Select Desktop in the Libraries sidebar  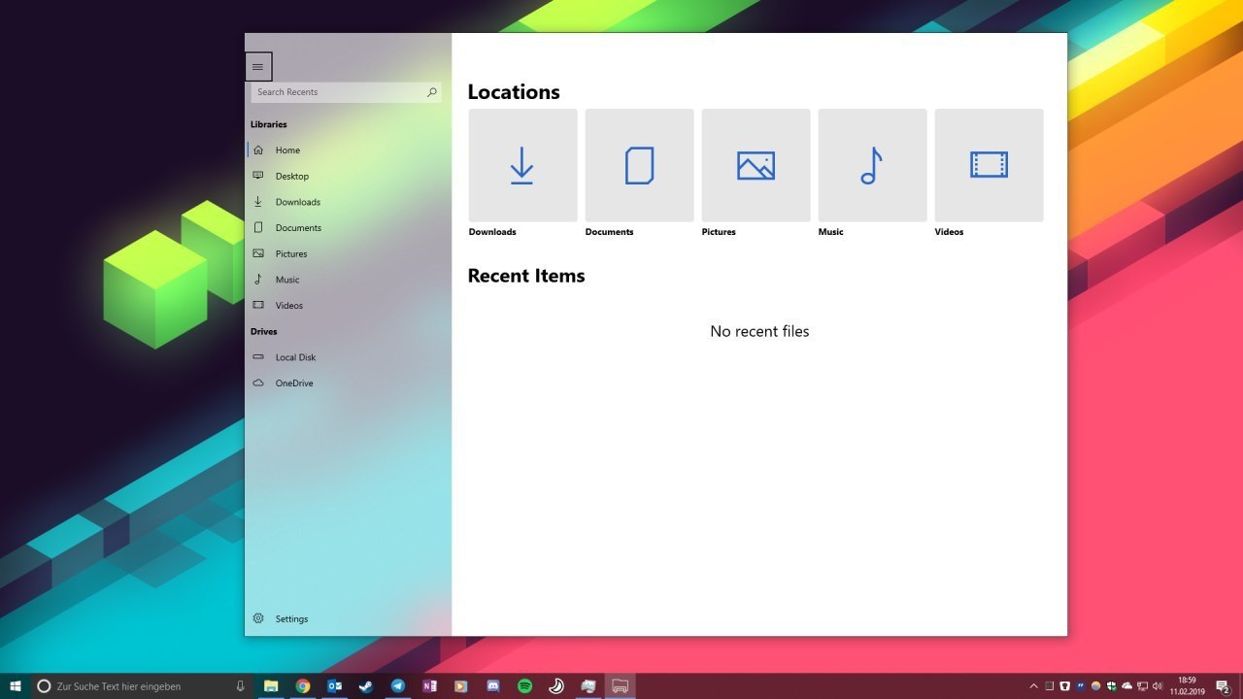[291, 176]
